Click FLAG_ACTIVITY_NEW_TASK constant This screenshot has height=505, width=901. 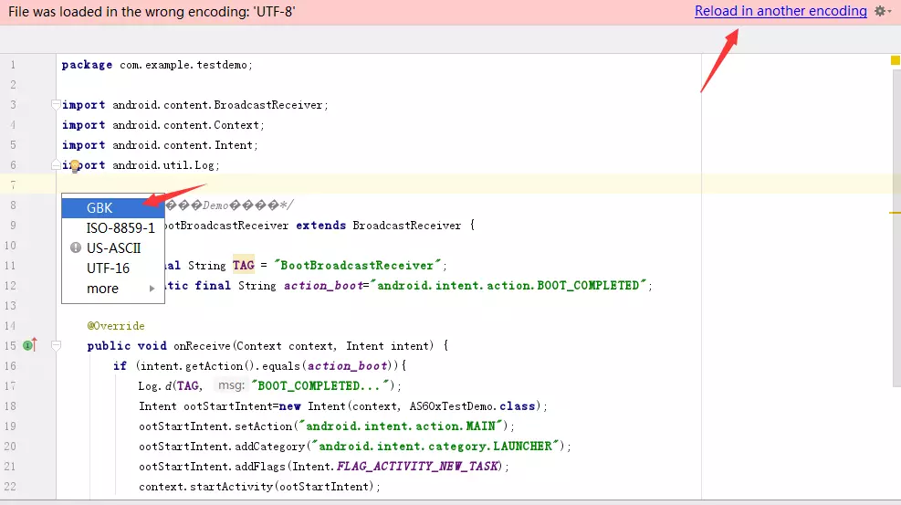pyautogui.click(x=420, y=466)
